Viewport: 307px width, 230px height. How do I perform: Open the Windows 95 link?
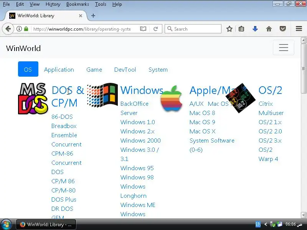[137, 168]
